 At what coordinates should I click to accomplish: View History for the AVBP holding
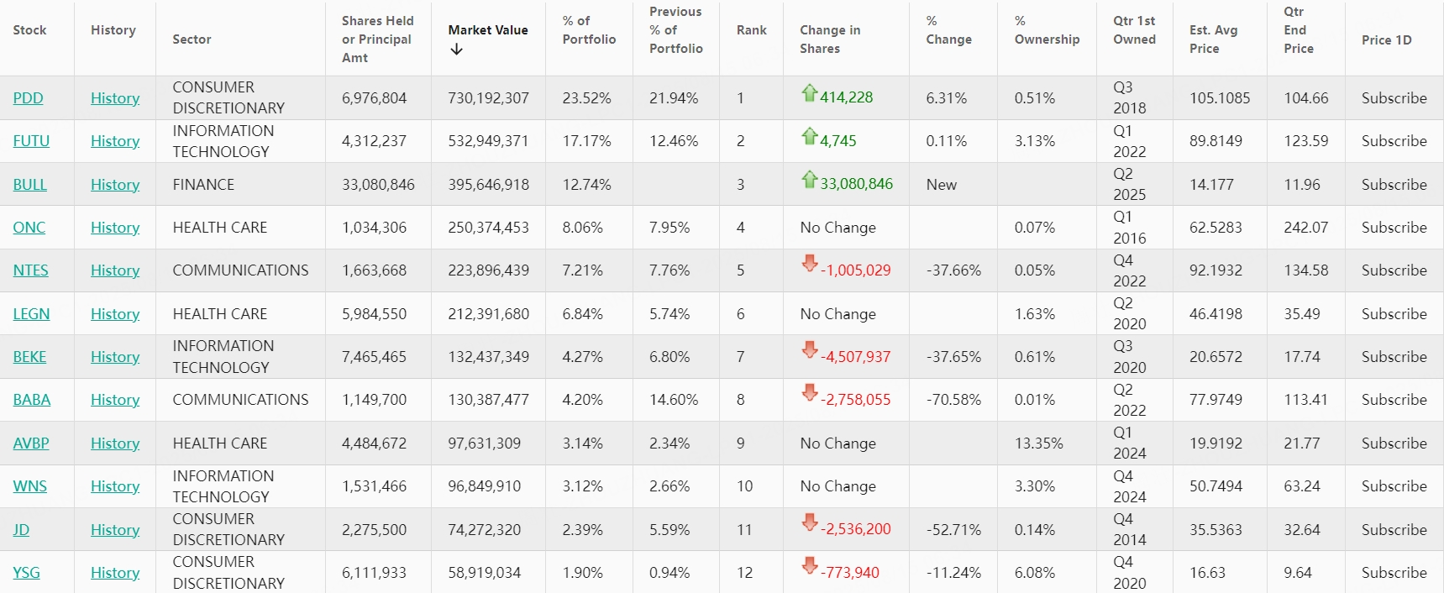pos(115,443)
